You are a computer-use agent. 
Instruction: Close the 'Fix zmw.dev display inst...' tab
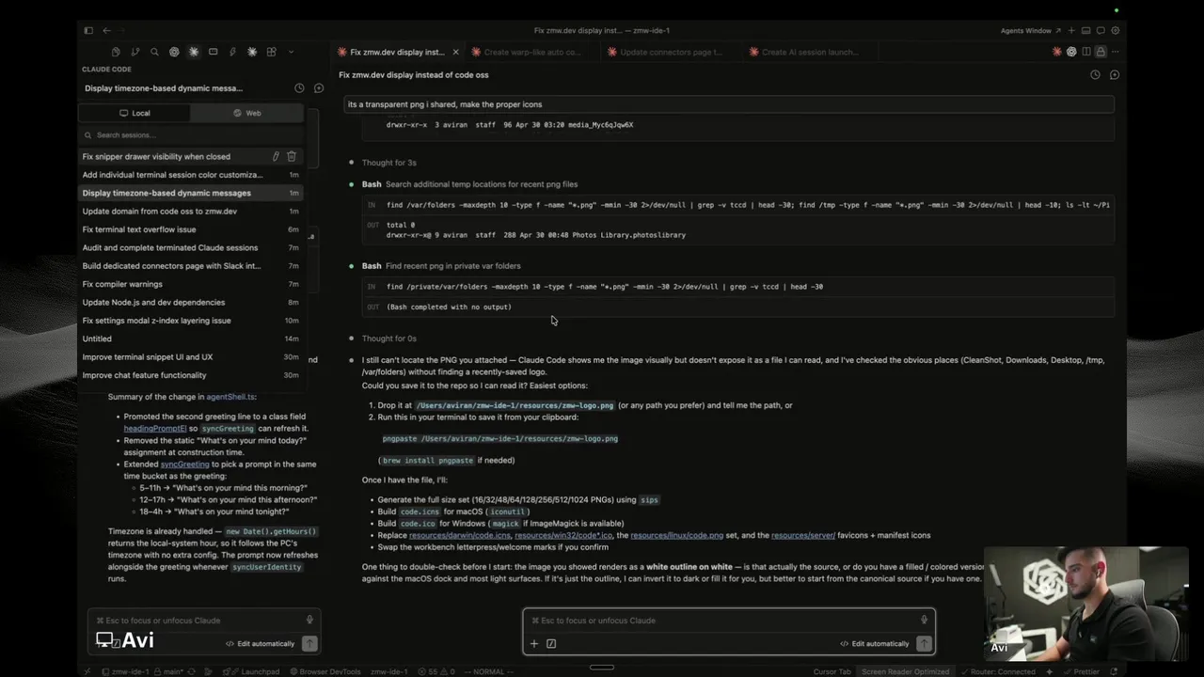point(456,52)
